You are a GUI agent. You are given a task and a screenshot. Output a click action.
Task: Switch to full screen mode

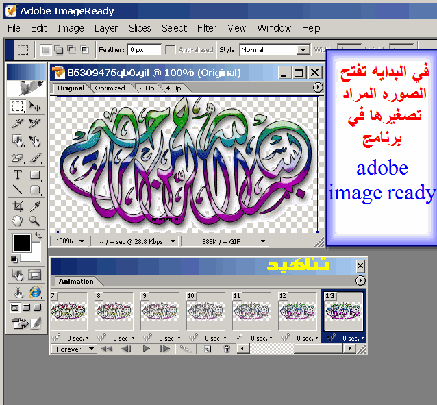(38, 308)
